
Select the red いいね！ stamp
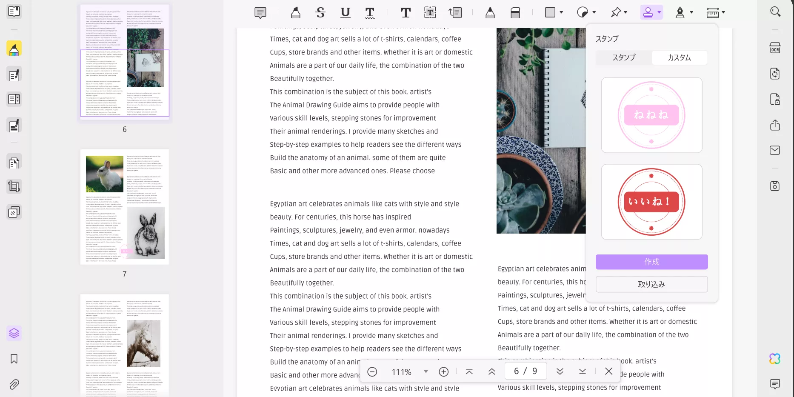tap(651, 202)
